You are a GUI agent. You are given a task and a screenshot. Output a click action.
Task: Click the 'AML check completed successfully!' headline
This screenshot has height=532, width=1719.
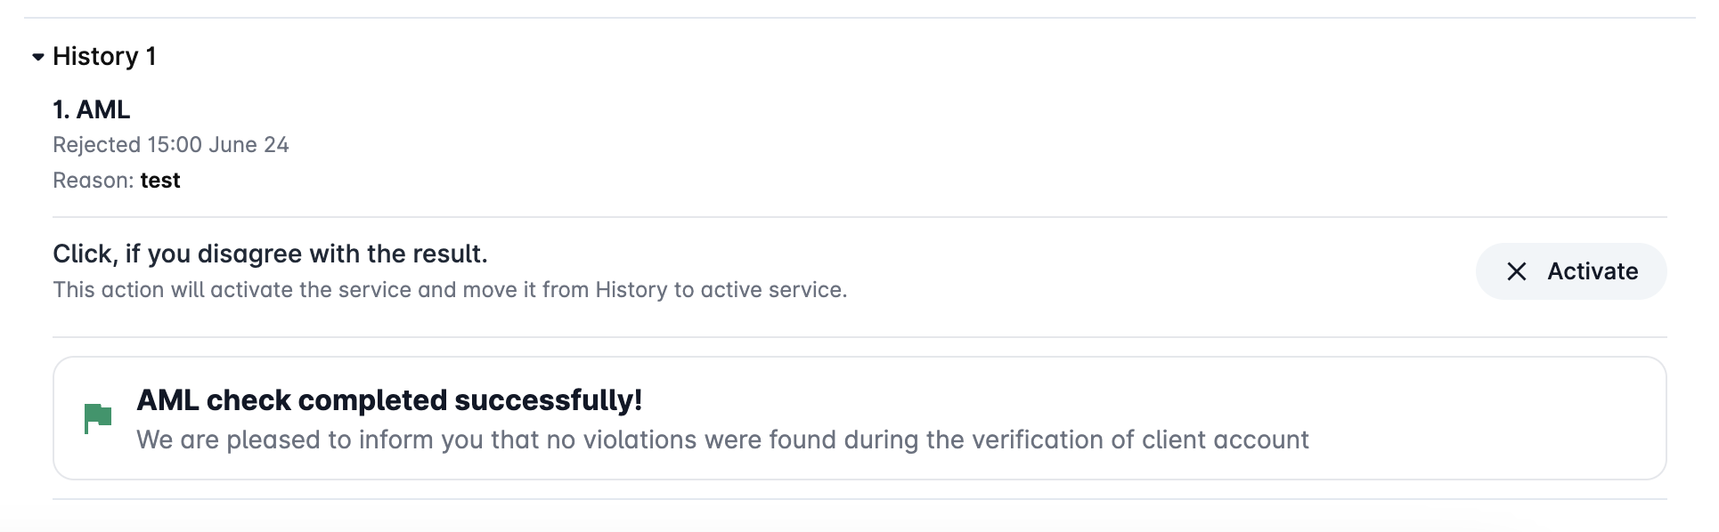(389, 400)
